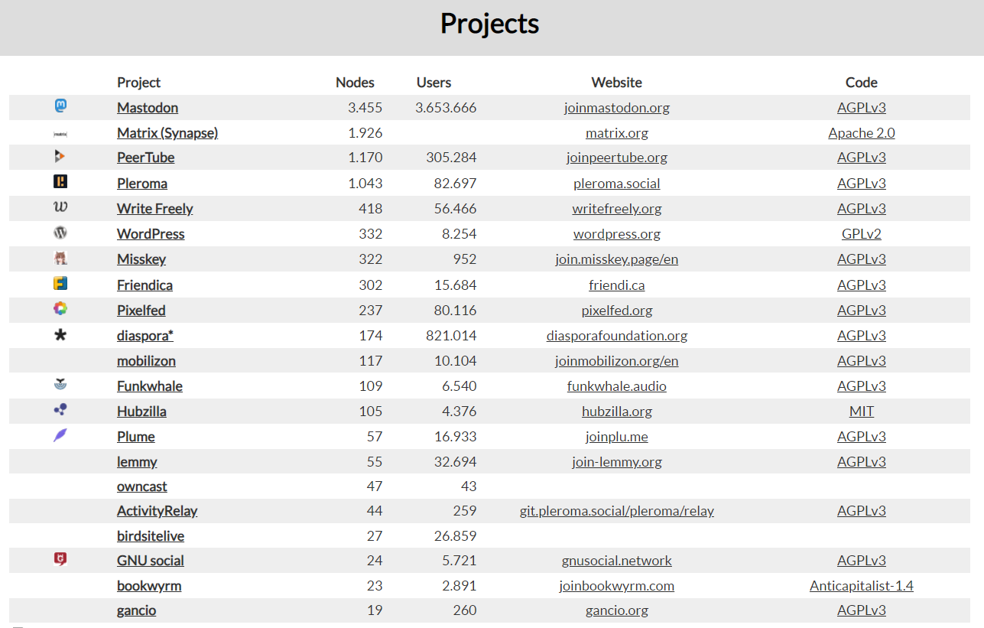This screenshot has width=984, height=628.
Task: Visit the funkwhale.audio website link
Action: pyautogui.click(x=617, y=386)
